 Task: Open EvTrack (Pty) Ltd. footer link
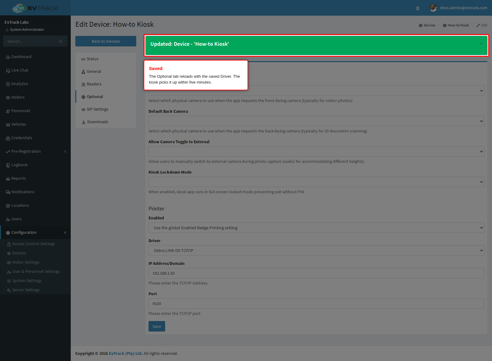(126, 353)
